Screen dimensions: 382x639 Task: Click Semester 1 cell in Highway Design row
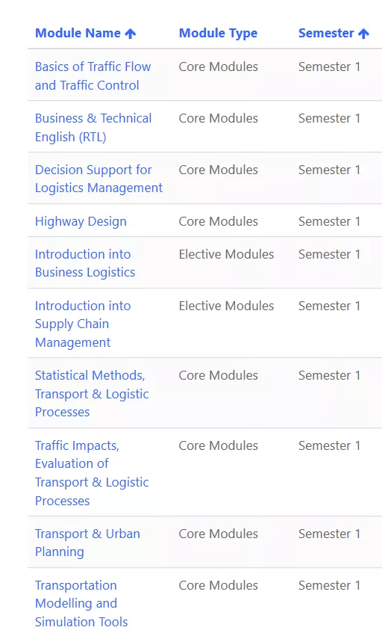[x=329, y=221]
